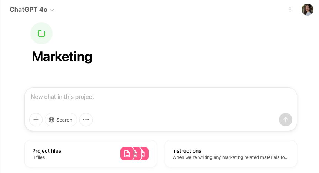Click the Instructions heading

pos(187,151)
